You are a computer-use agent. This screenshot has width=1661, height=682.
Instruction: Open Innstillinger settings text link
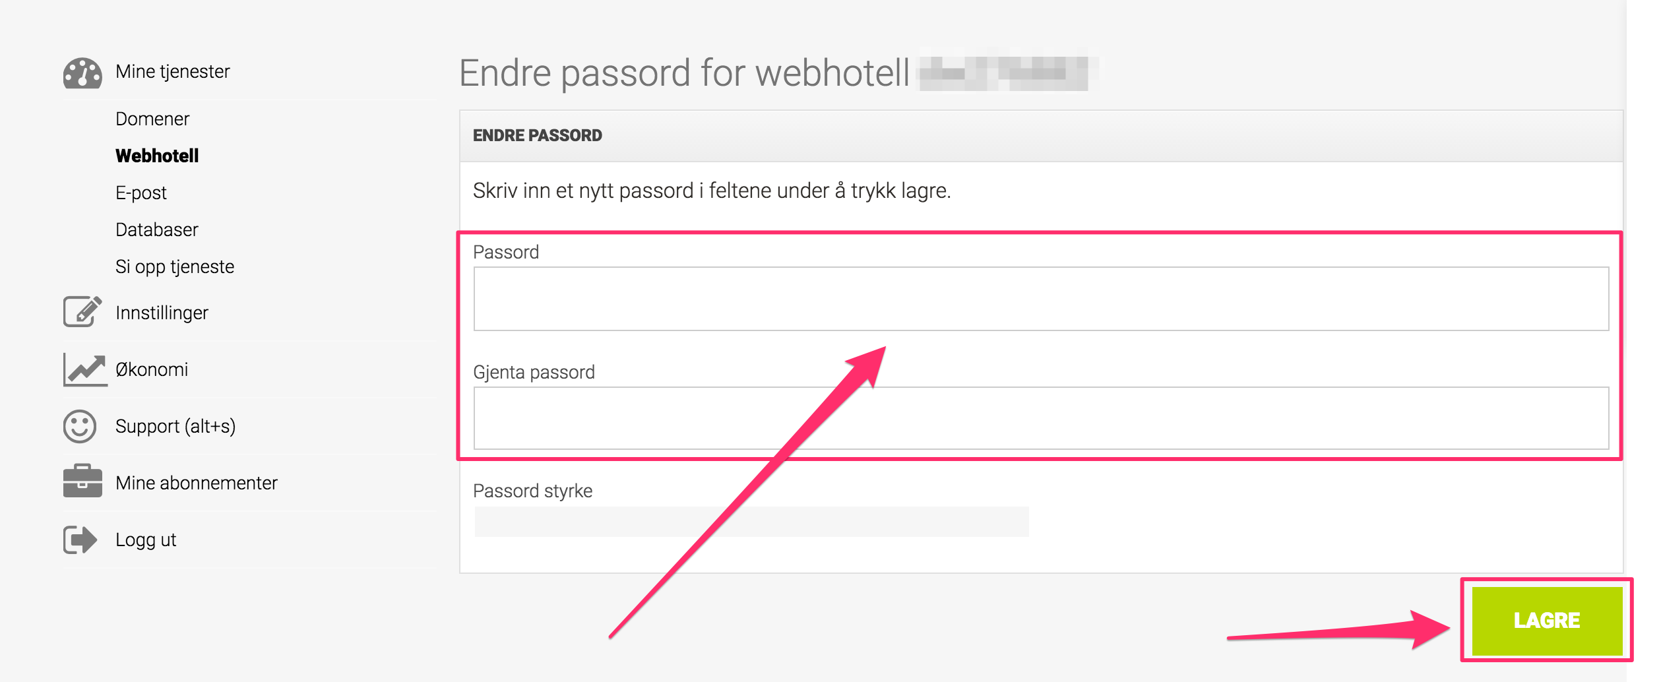[162, 313]
